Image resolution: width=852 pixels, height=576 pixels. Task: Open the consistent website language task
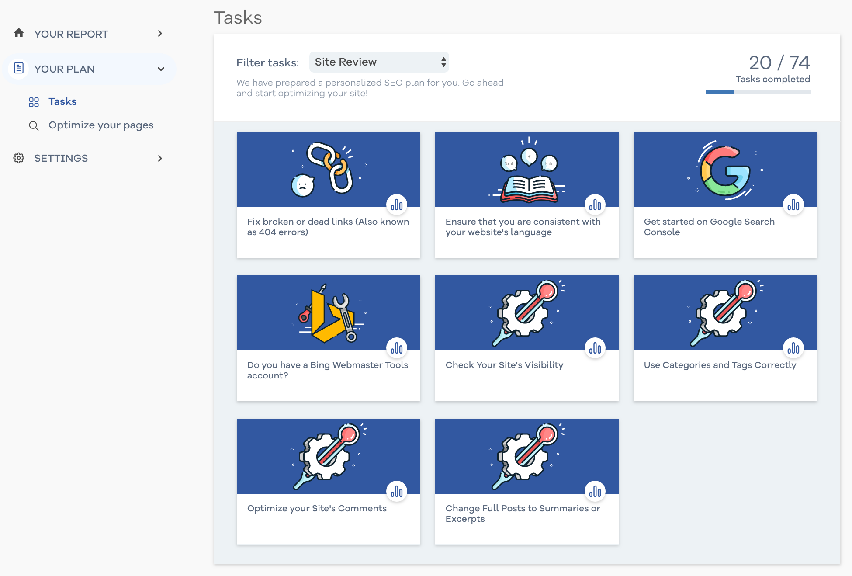(523, 227)
